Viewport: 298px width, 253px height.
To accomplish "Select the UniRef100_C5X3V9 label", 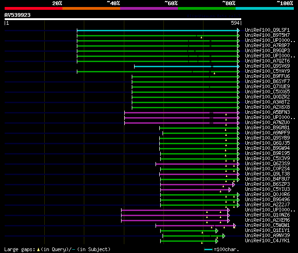I will [267, 159].
